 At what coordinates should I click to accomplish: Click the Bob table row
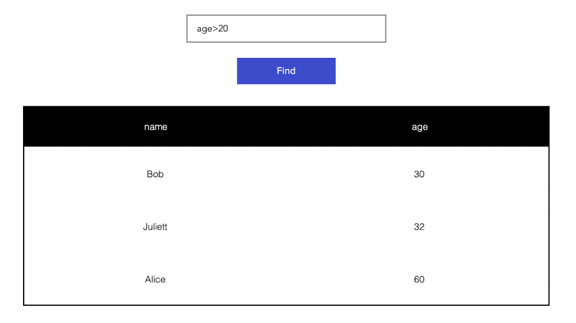click(286, 174)
